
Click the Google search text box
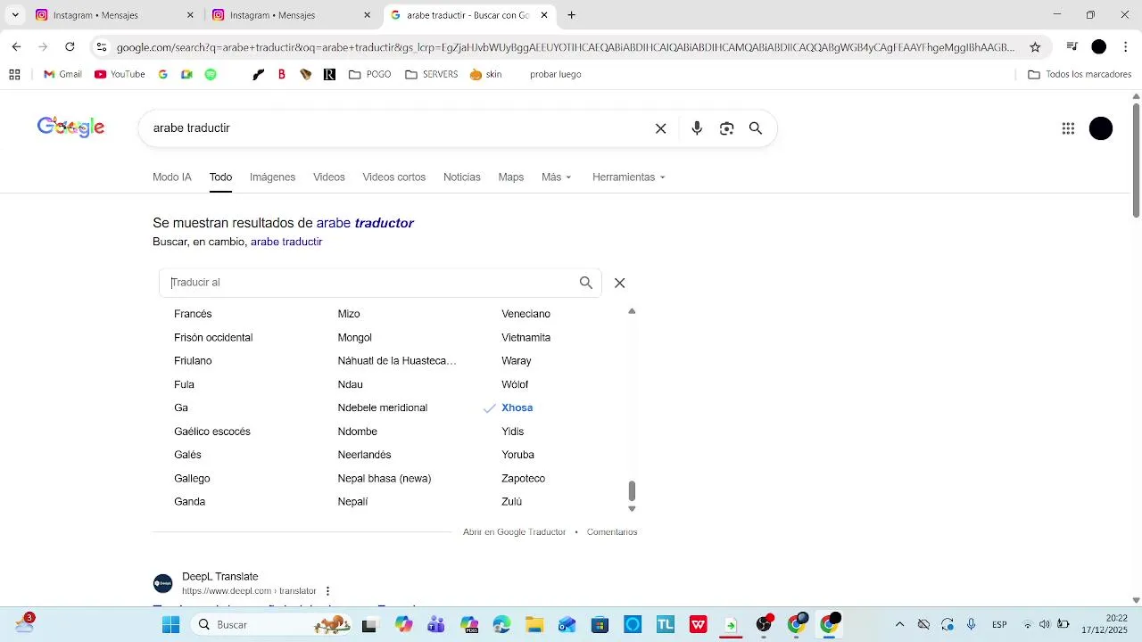[x=397, y=128]
